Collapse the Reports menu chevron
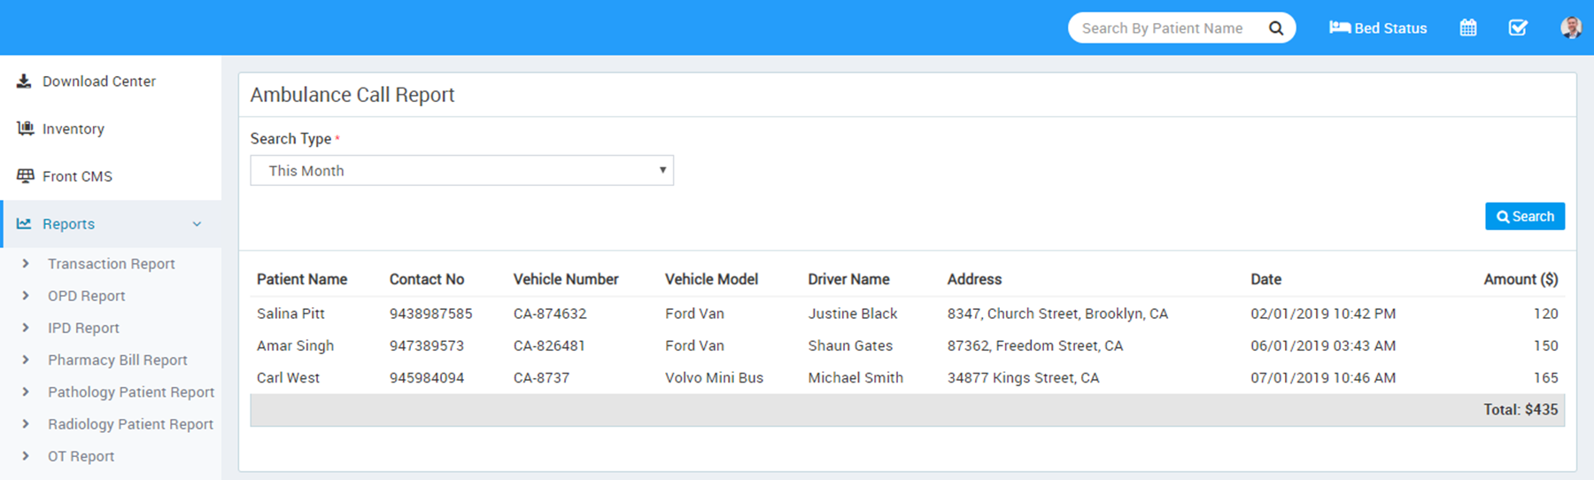The width and height of the screenshot is (1594, 480). pyautogui.click(x=197, y=224)
